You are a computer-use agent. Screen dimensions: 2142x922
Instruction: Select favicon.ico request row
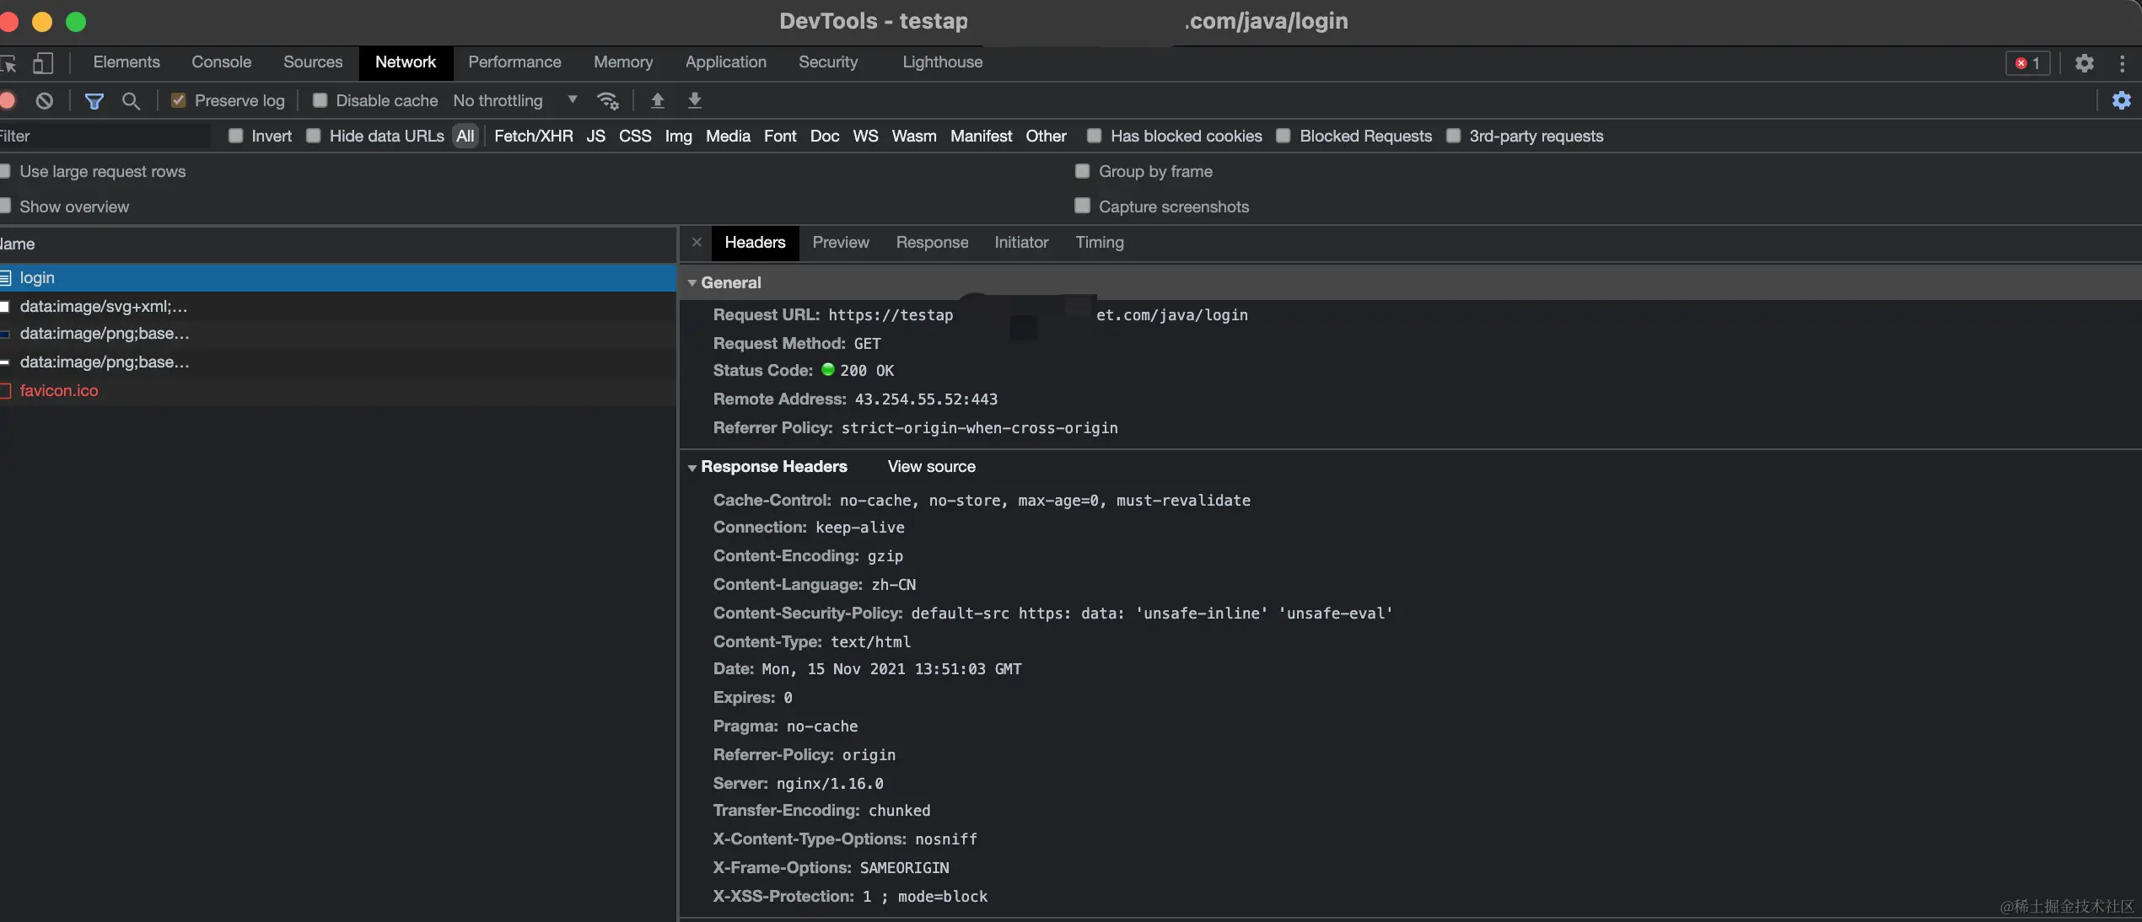pos(59,391)
